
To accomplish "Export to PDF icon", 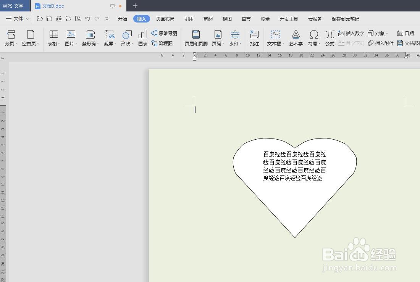I will 59,19.
